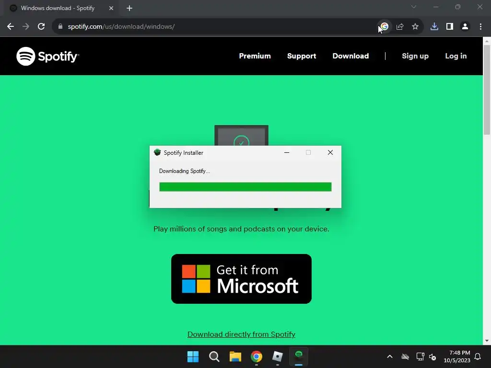
Task: Select the Windows download - Spotify tab
Action: point(61,9)
